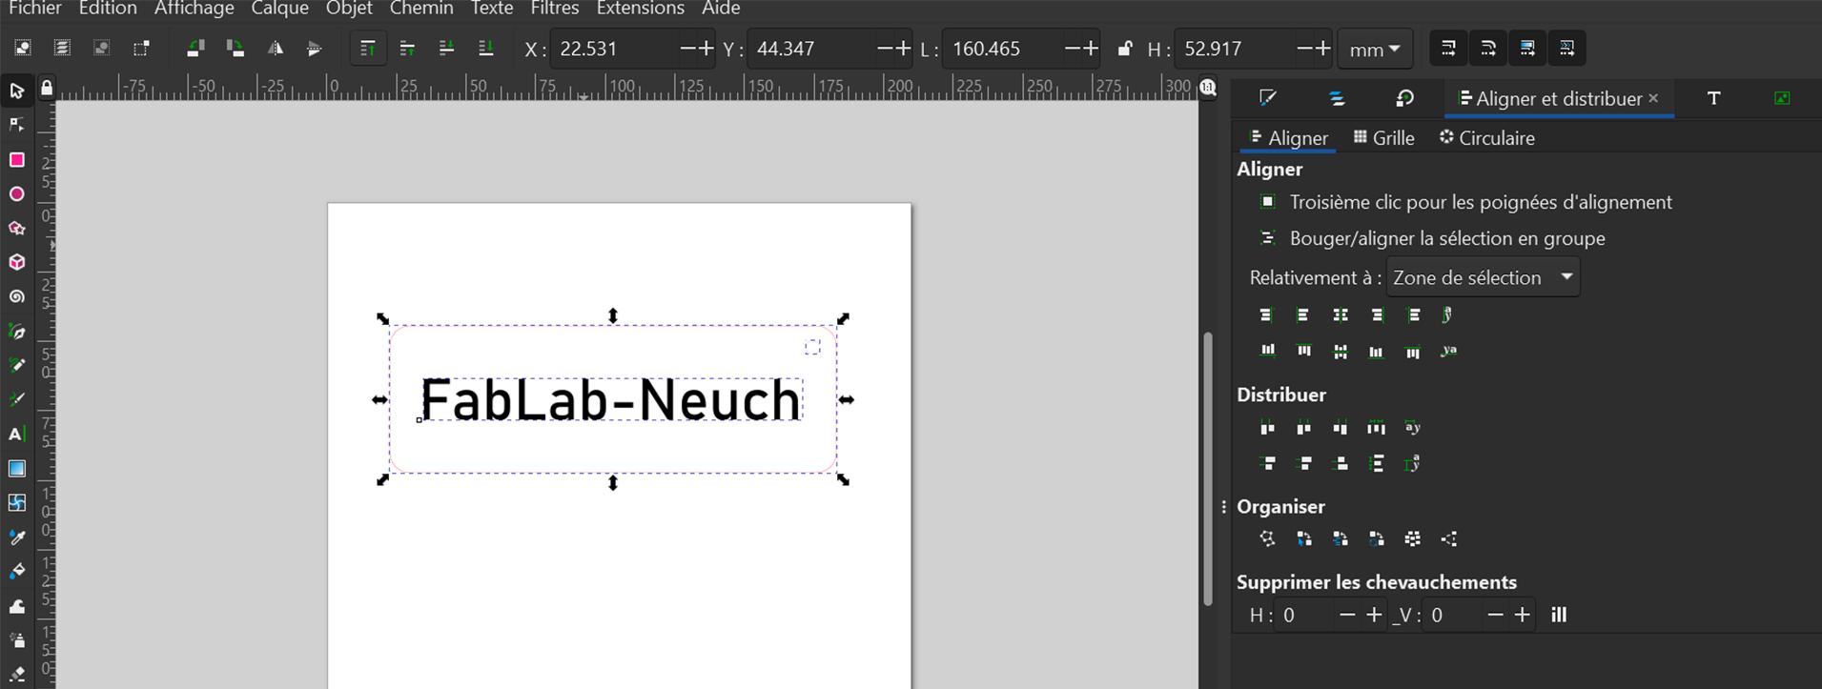Distribute with equal horizontal gaps
The width and height of the screenshot is (1822, 689).
[x=1376, y=428]
